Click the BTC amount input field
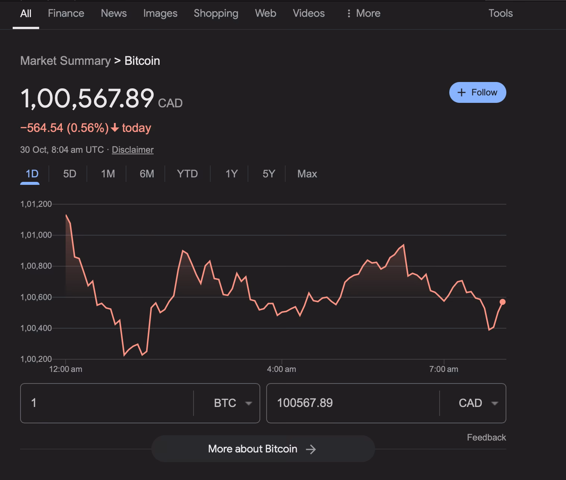The height and width of the screenshot is (480, 566). click(x=104, y=403)
